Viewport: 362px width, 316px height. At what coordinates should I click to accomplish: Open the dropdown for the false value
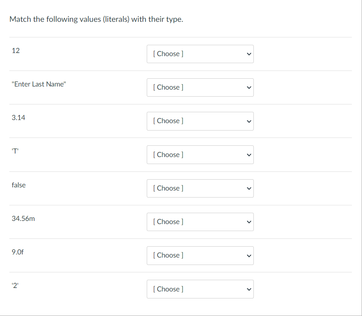(x=200, y=188)
